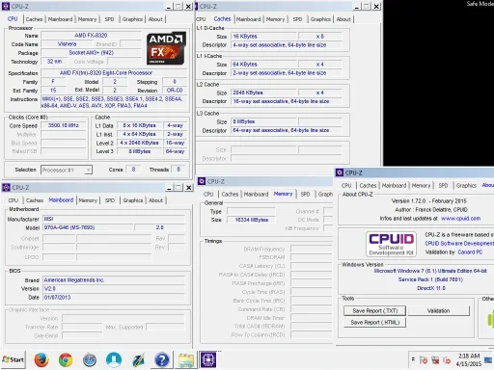This screenshot has width=494, height=370.
Task: Open SPD tab in the motherboard window
Action: pyautogui.click(x=110, y=200)
